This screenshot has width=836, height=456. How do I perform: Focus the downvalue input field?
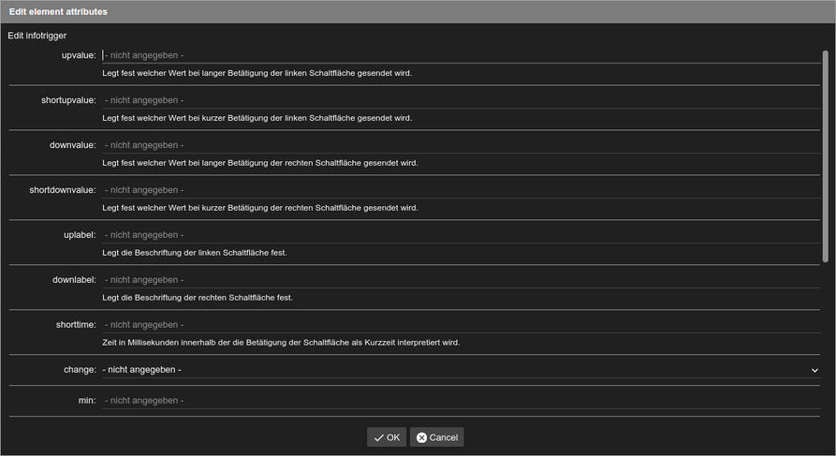pos(462,145)
